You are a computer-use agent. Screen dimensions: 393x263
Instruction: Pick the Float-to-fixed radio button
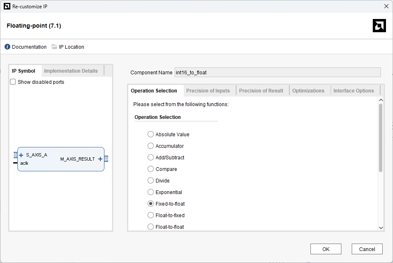151,216
